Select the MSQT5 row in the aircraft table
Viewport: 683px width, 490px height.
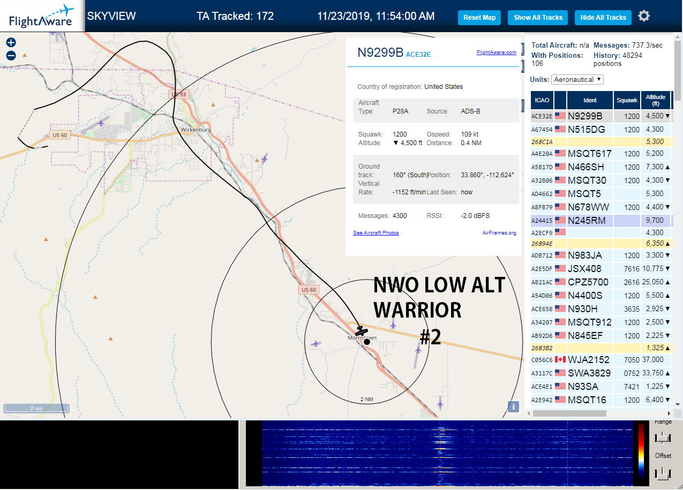(602, 193)
